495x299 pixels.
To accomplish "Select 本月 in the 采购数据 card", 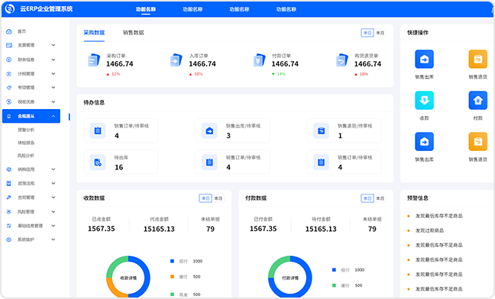I will pos(380,33).
